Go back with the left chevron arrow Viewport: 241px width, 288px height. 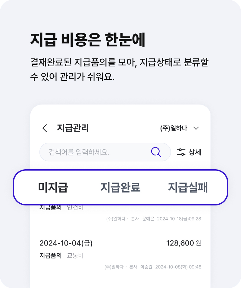[45, 128]
